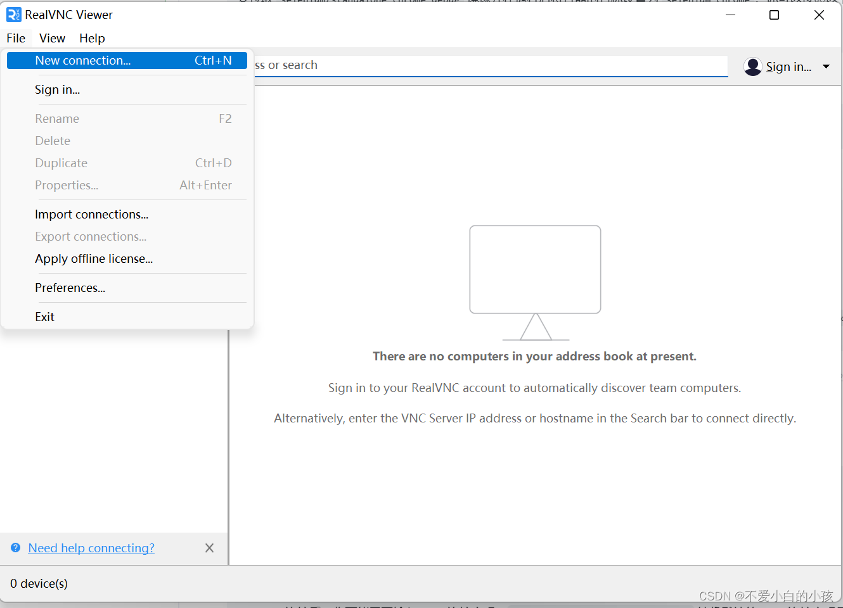Select the Properties menu entry

point(127,185)
